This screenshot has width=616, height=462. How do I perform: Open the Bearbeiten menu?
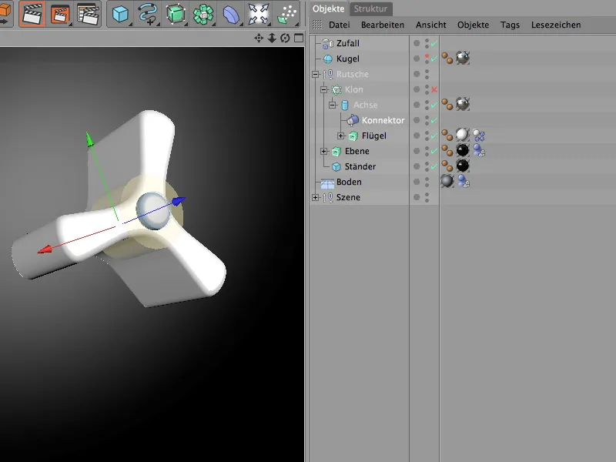click(383, 25)
